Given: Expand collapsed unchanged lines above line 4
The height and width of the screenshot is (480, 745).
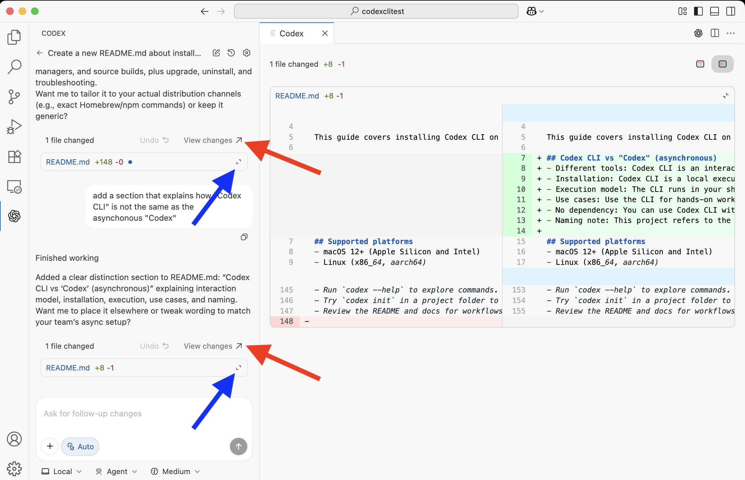Looking at the screenshot, I should pyautogui.click(x=618, y=113).
